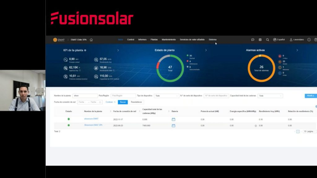This screenshot has height=178, width=317.
Task: Click the Buscar button
Action: (123, 102)
